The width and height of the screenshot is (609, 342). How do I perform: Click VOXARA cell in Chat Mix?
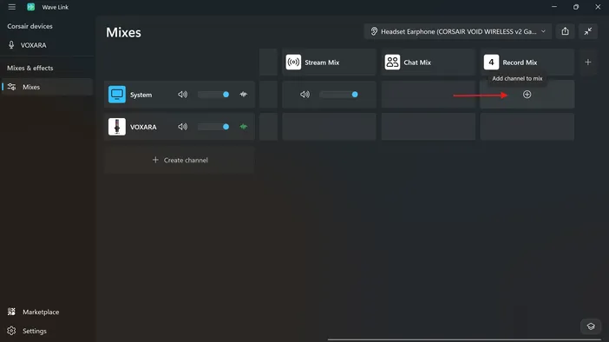coord(428,127)
